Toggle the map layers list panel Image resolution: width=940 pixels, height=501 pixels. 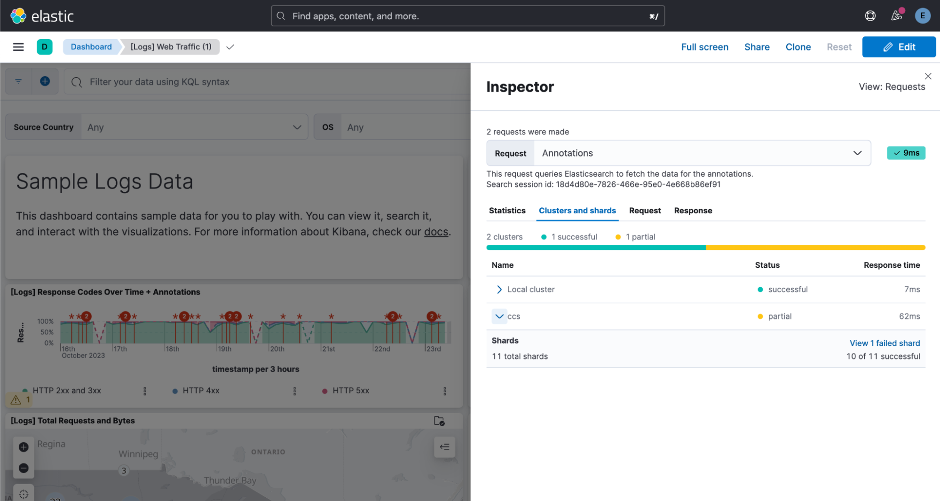(x=444, y=447)
